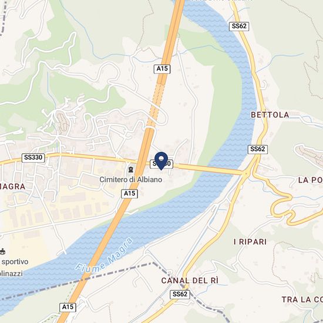
Task: Click the cemetery icon above Cimitero di Albiano
Action: coord(130,170)
